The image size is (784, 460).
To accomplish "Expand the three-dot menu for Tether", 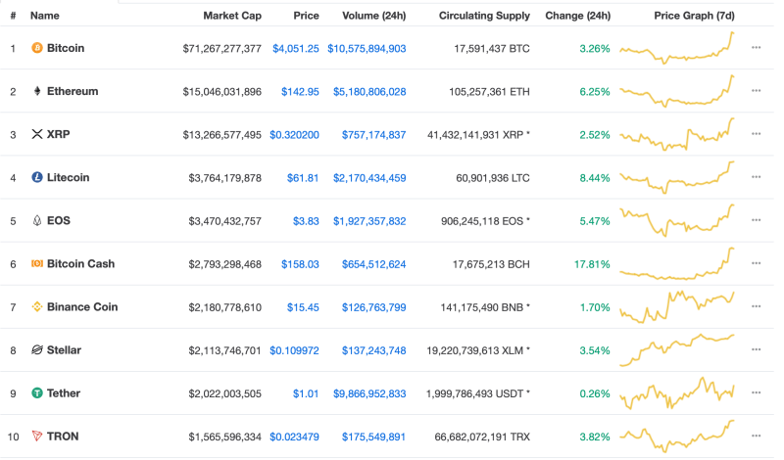I will 756,392.
